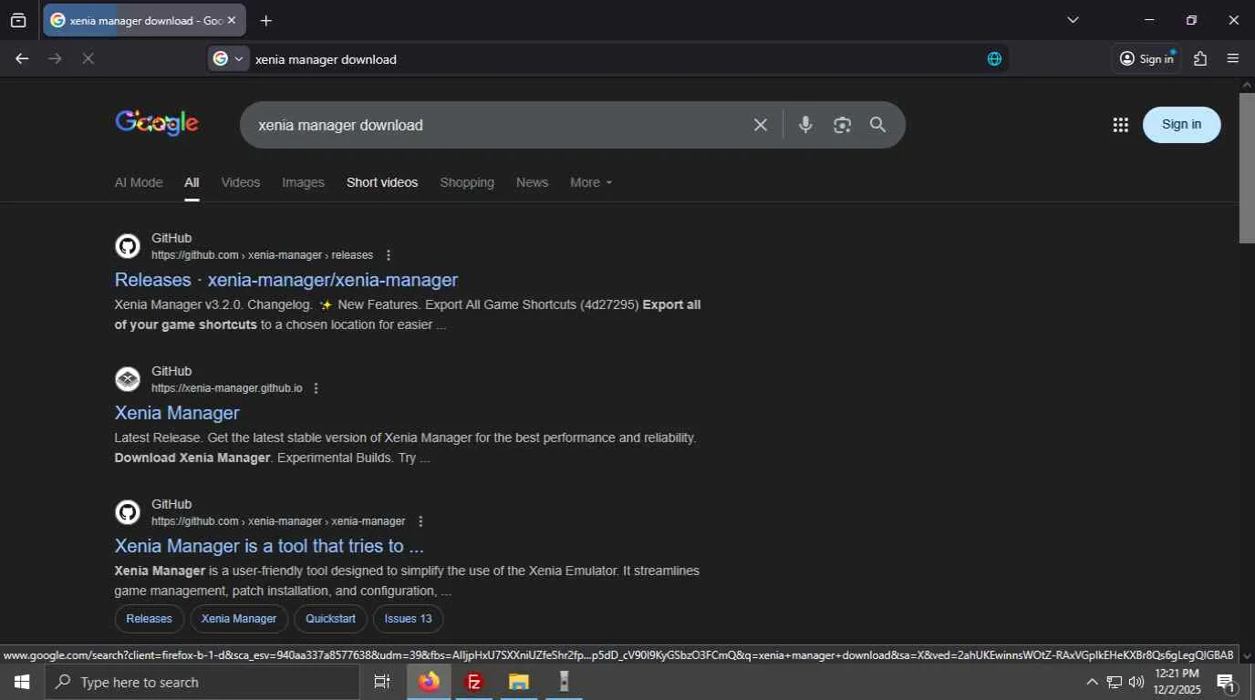Expand the list all tabs chevron
This screenshot has width=1255, height=700.
point(1073,20)
